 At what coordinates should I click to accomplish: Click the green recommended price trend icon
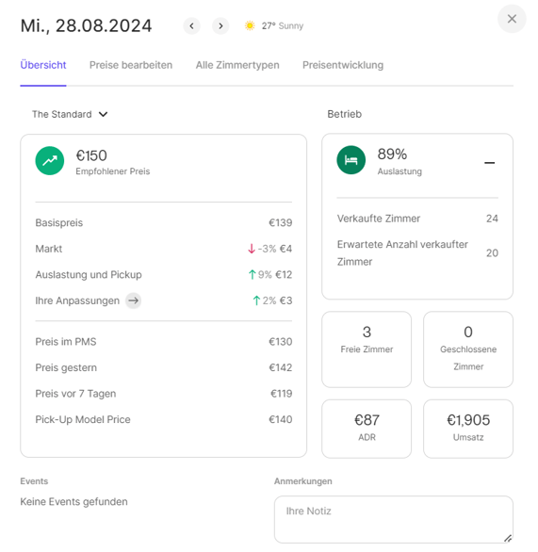tap(50, 160)
